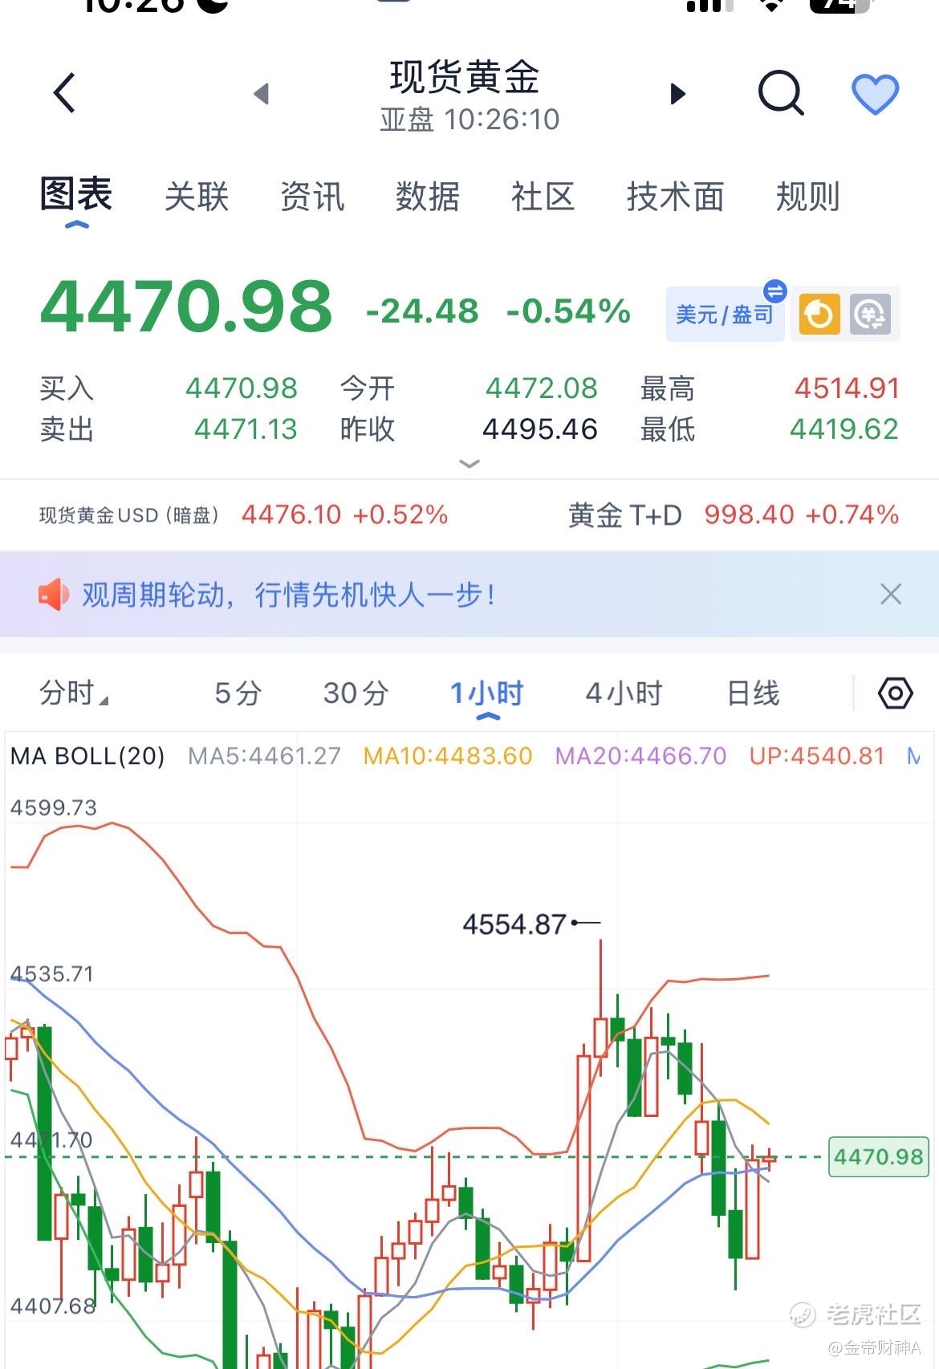Tap the 卖出 4471.13 value
This screenshot has width=939, height=1369.
[246, 429]
